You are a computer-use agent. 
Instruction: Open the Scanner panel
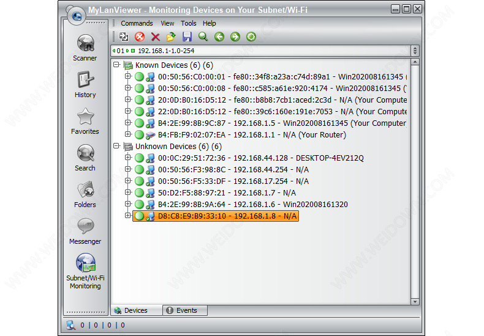pos(85,48)
